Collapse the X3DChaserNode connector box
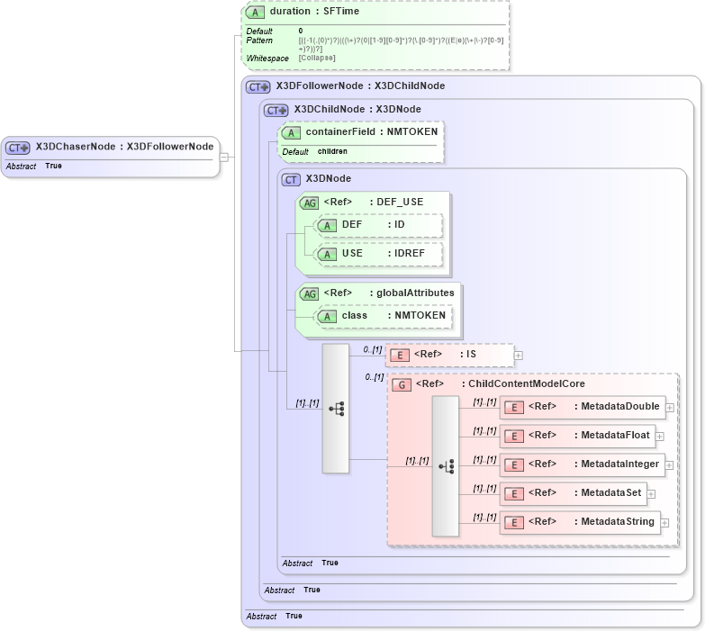705x631 pixels. click(224, 158)
